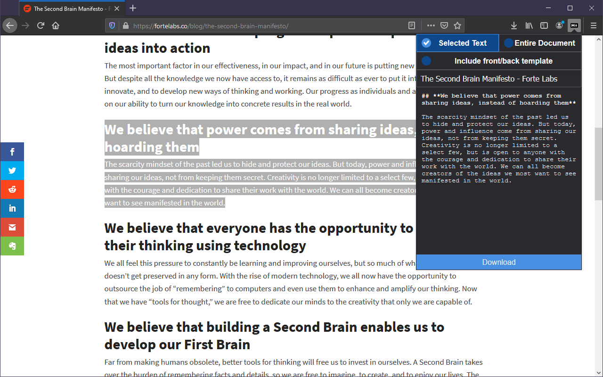
Task: Click the Markdown clipper extension icon
Action: click(x=574, y=25)
